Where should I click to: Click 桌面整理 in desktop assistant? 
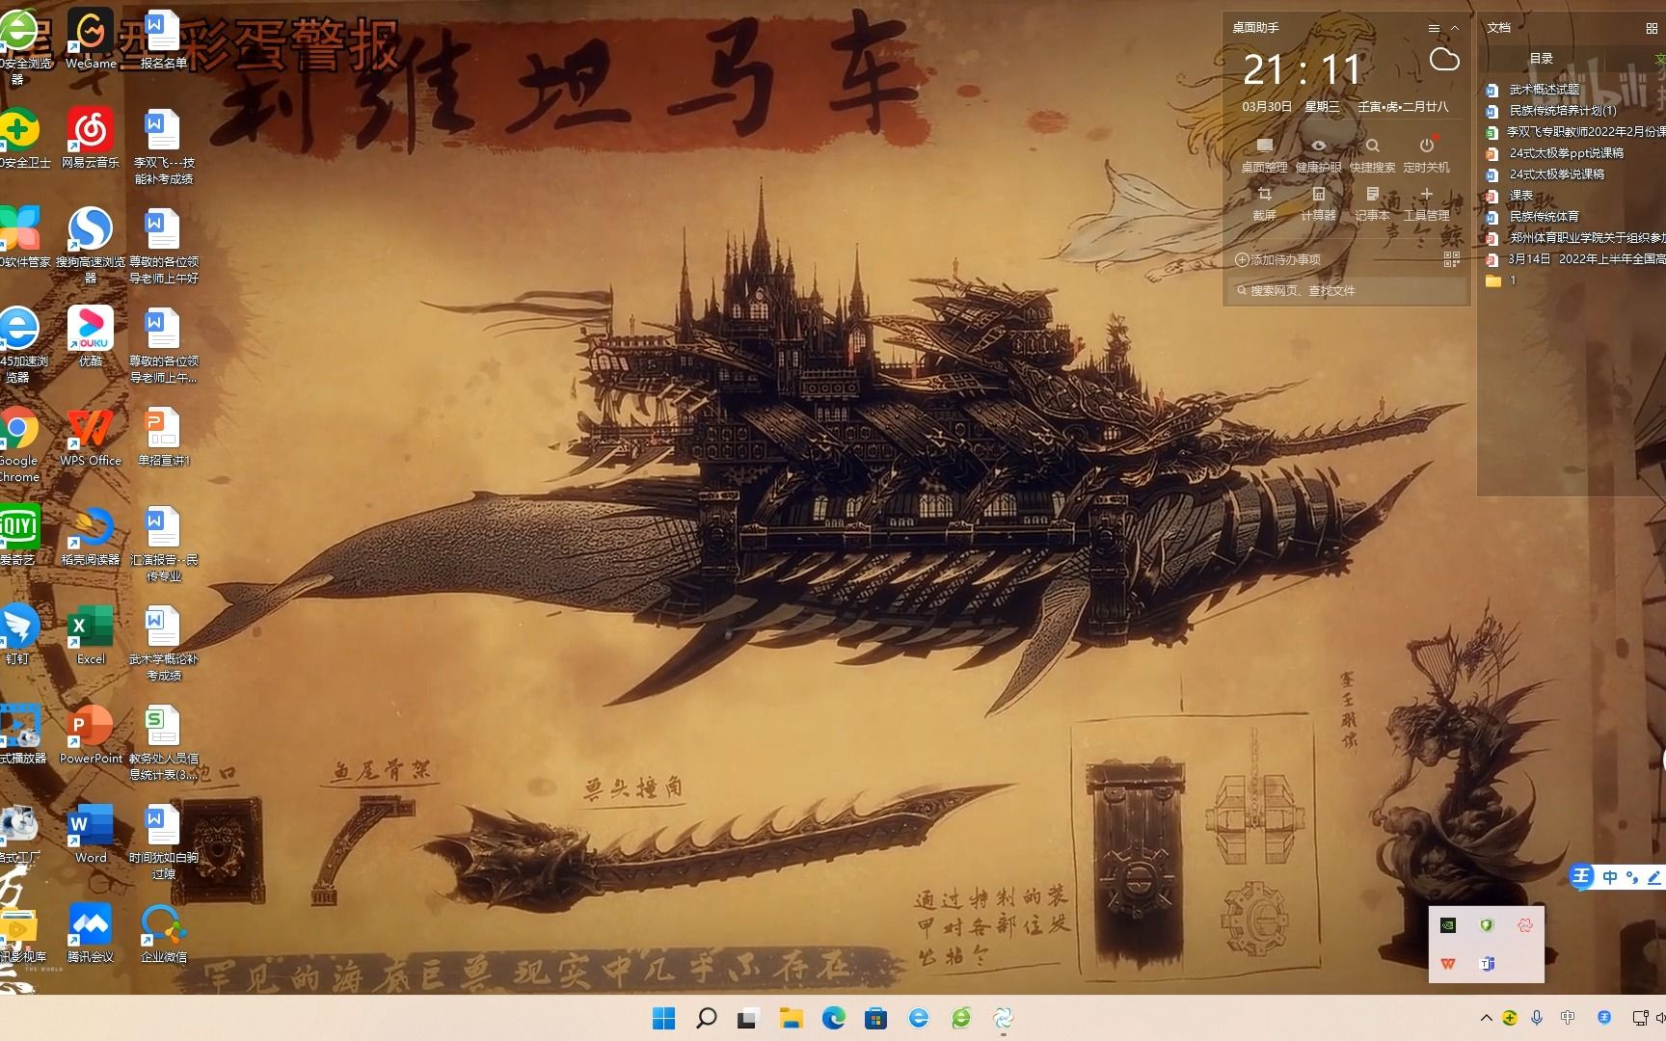(x=1264, y=154)
